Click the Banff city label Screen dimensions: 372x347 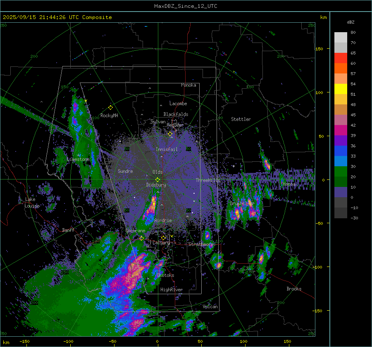click(x=68, y=230)
